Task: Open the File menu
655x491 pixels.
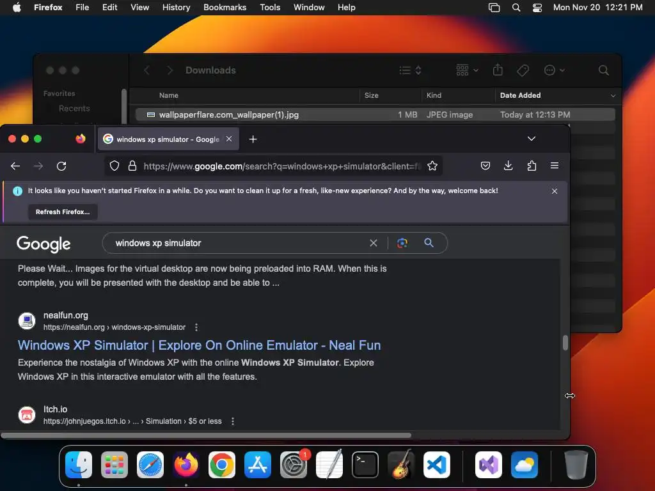Action: [x=83, y=7]
